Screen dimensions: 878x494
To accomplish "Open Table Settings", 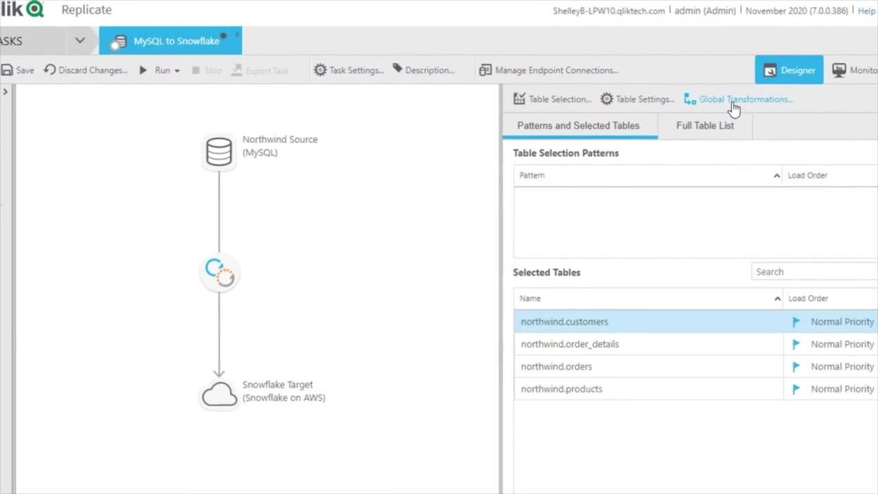I will click(637, 99).
